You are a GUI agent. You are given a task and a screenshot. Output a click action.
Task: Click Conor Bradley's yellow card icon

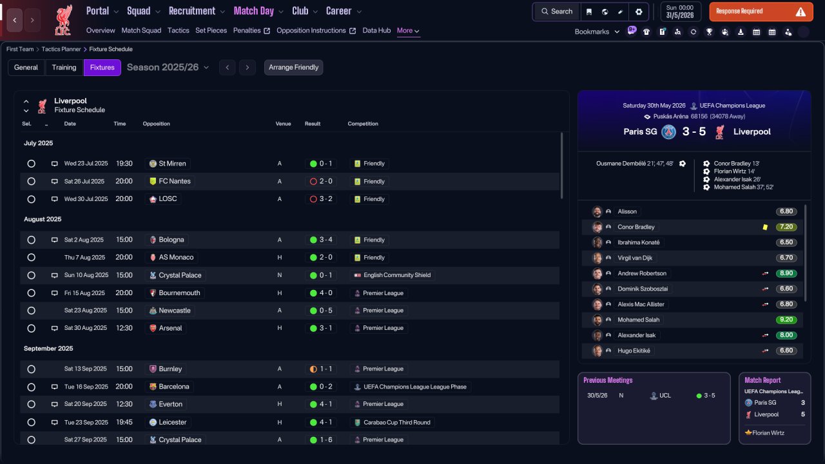[x=765, y=227]
